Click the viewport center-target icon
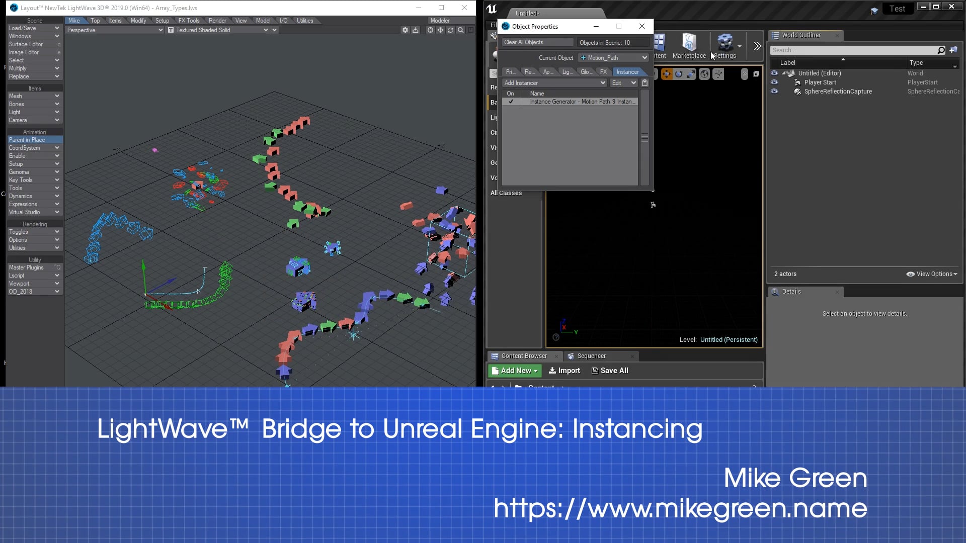The image size is (966, 543). (430, 30)
